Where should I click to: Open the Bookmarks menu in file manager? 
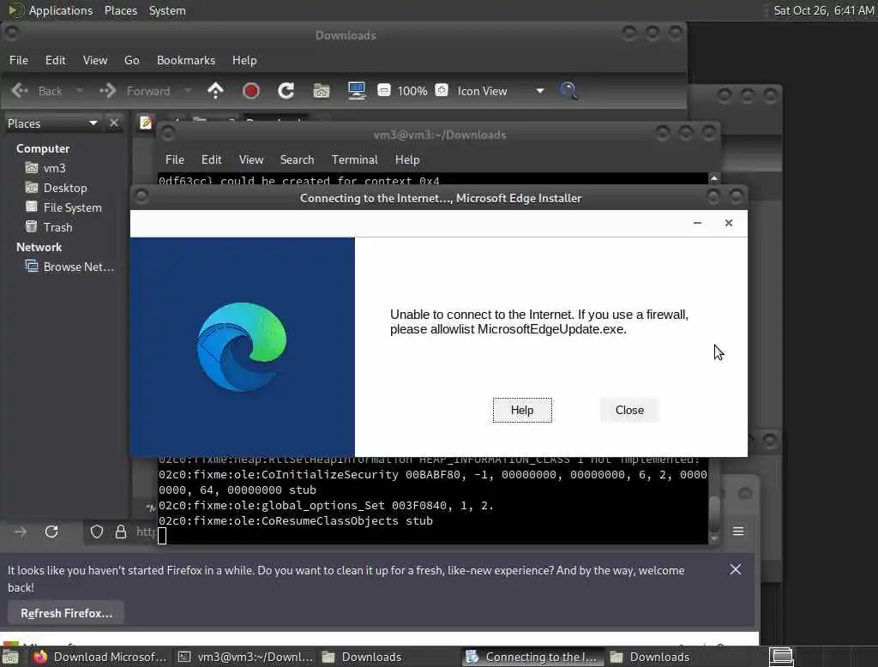pyautogui.click(x=186, y=60)
